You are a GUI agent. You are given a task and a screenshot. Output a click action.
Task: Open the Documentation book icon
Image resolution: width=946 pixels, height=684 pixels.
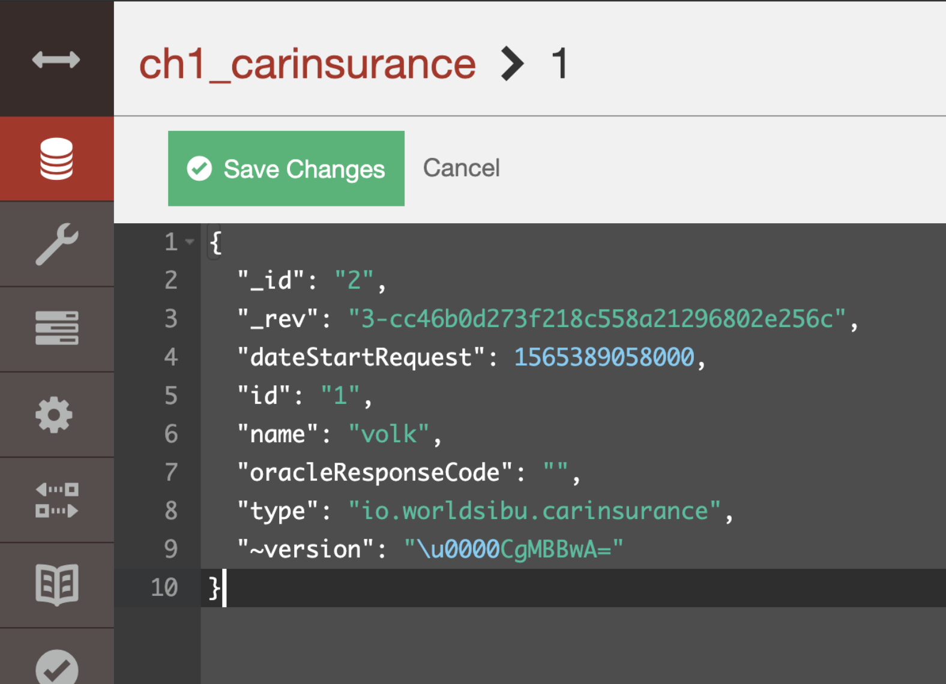[x=56, y=584]
